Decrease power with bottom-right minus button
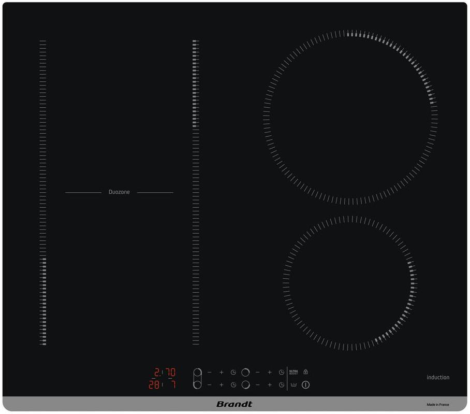 257,385
